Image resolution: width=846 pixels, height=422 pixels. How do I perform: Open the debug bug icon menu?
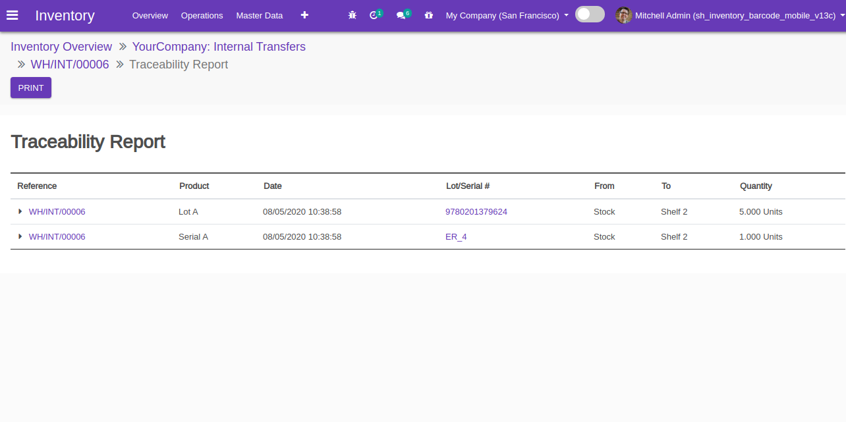pos(352,15)
